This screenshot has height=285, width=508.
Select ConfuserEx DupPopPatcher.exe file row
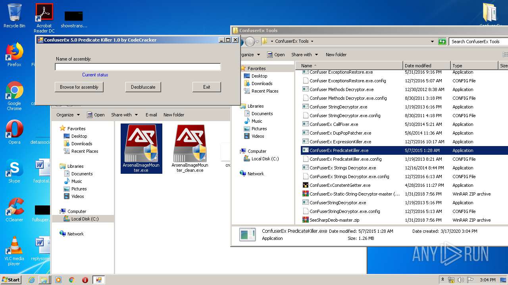click(404, 133)
